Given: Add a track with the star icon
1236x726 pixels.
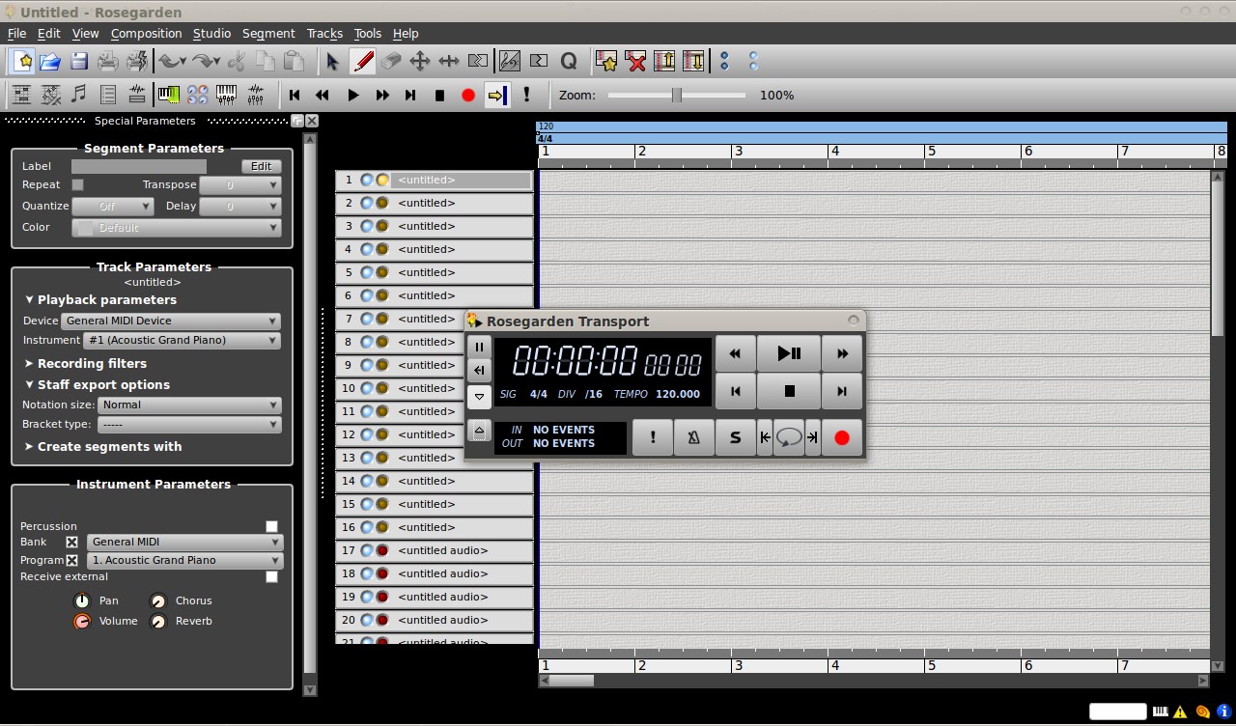Looking at the screenshot, I should tap(606, 62).
